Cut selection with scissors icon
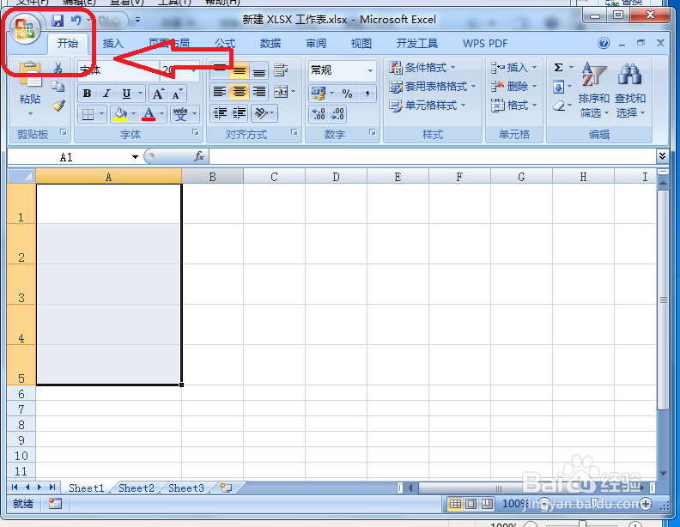 tap(58, 68)
